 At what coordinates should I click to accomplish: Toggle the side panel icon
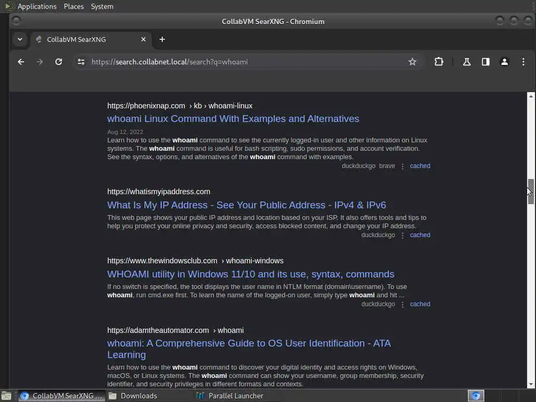coord(485,62)
